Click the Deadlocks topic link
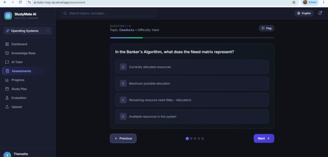Screen dimensions: 328x157 (x=127, y=30)
